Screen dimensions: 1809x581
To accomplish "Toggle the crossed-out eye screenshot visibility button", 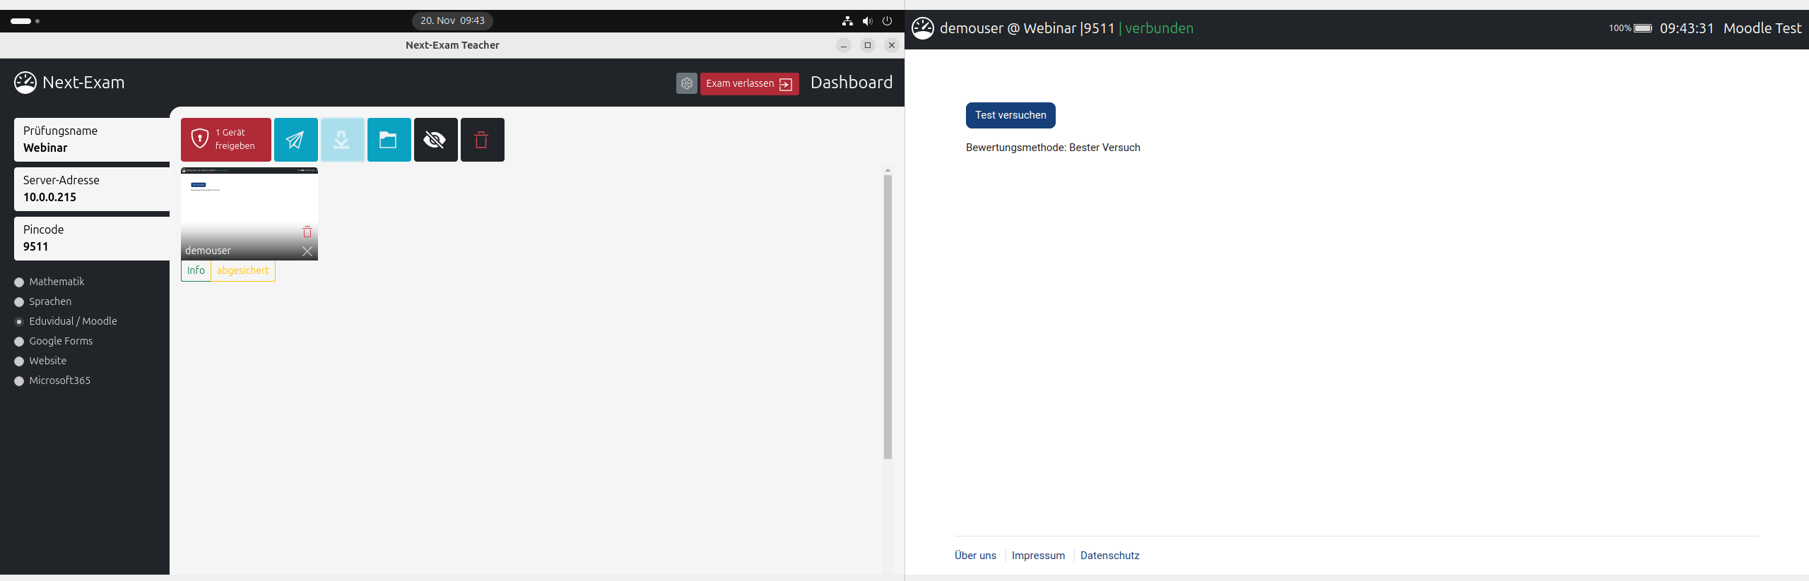I will (435, 140).
